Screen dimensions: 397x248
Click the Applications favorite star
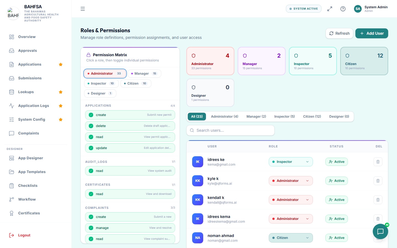click(x=61, y=64)
